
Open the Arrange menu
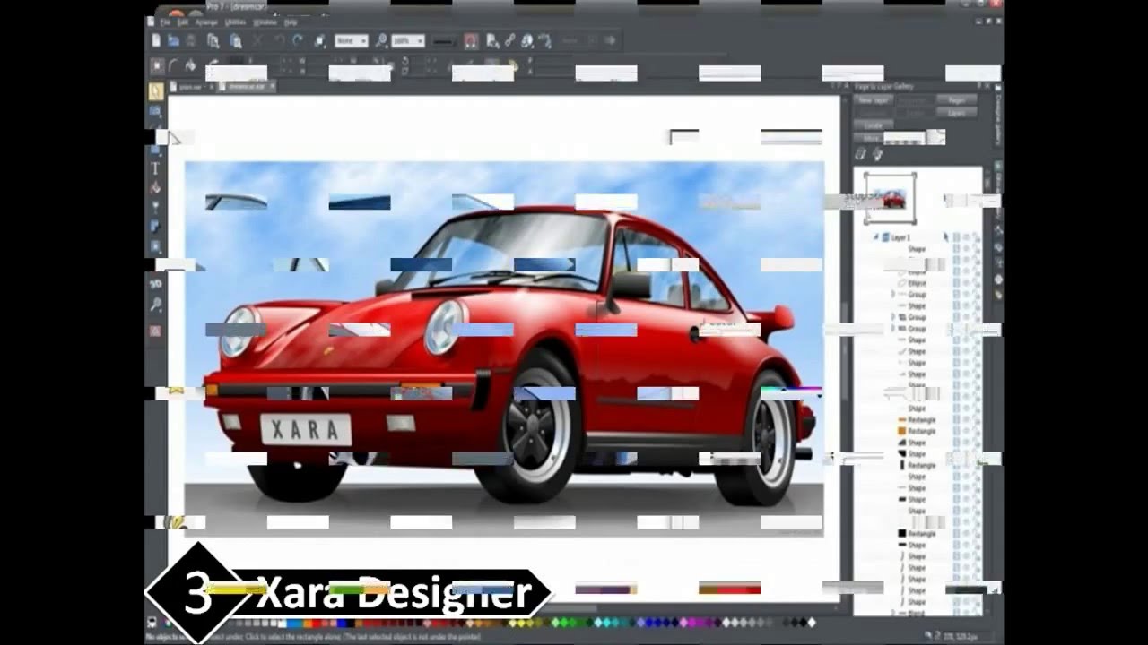point(206,21)
